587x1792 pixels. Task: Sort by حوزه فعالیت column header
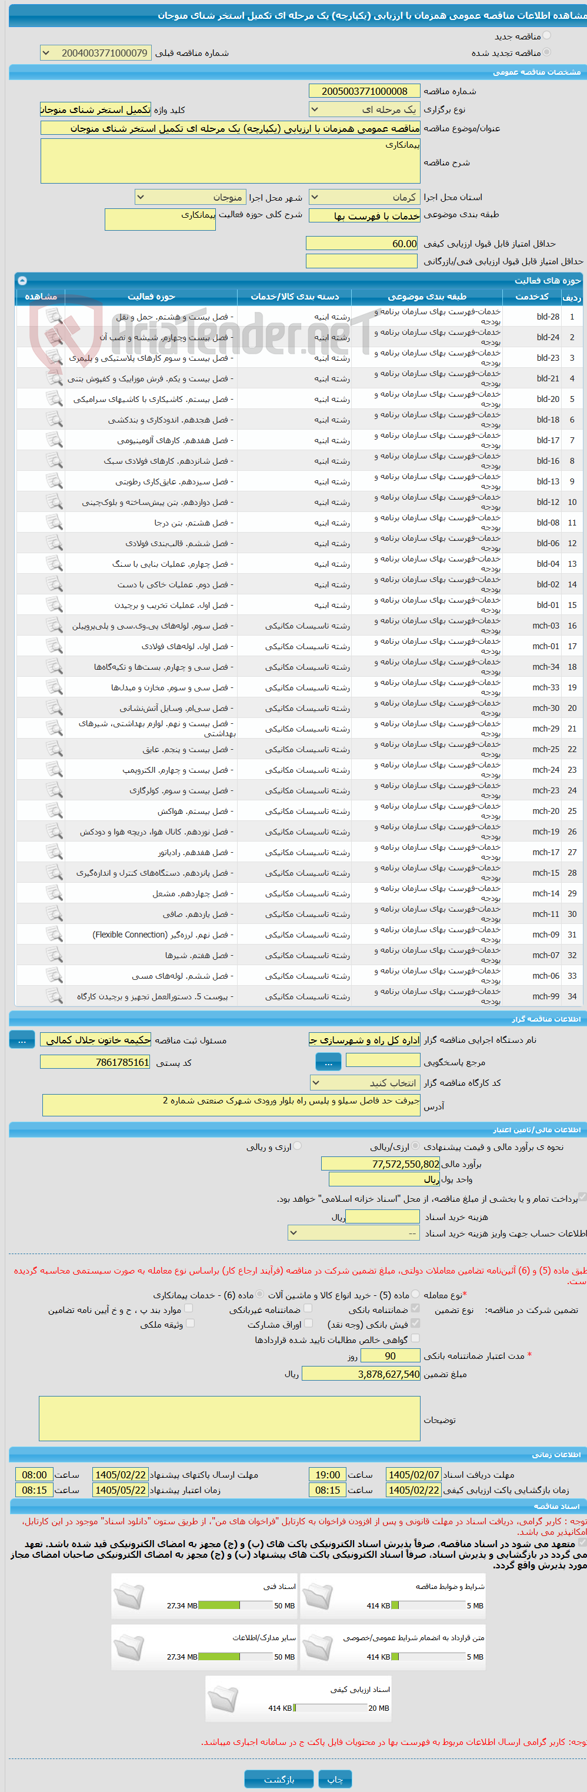(151, 297)
